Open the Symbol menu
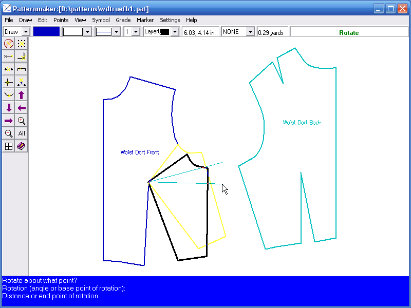Screen dimensions: 411x308 pyautogui.click(x=101, y=20)
